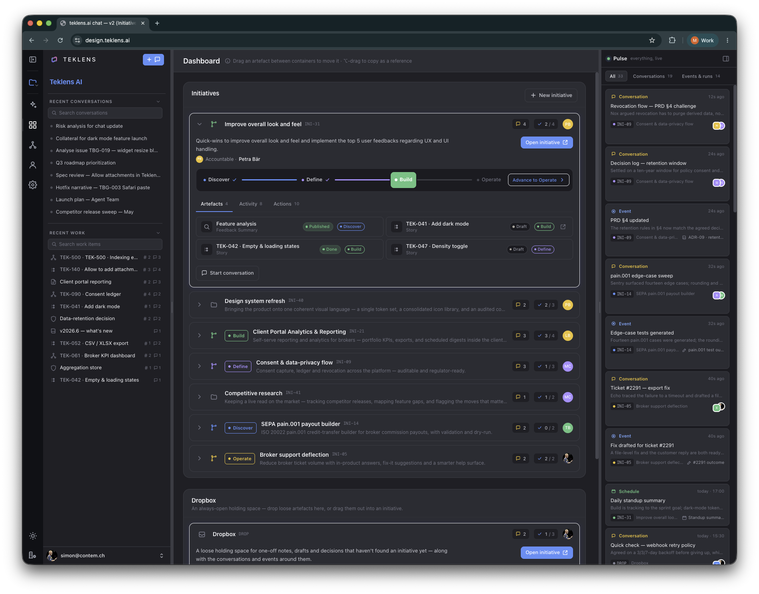Collapse the left sidebar panel icon
Screen dimensions: 759x594
[33, 59]
